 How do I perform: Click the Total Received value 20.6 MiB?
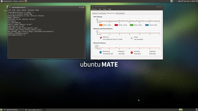click(121, 54)
